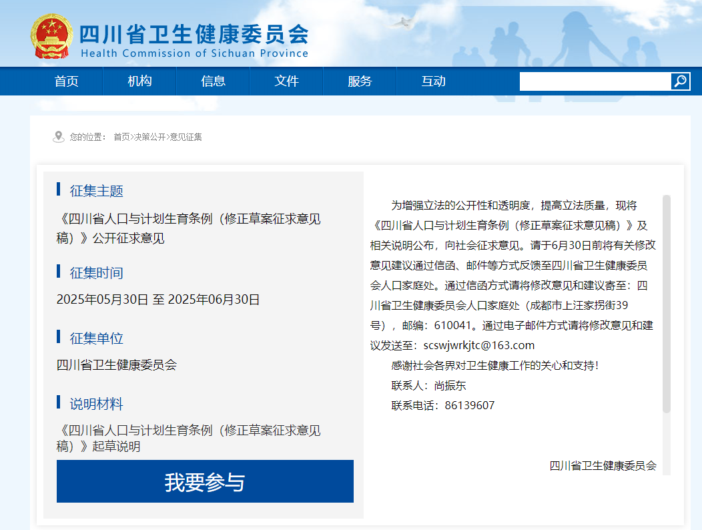Viewport: 702px width, 530px height.
Task: Focus the search text box in navigation bar
Action: pyautogui.click(x=595, y=81)
